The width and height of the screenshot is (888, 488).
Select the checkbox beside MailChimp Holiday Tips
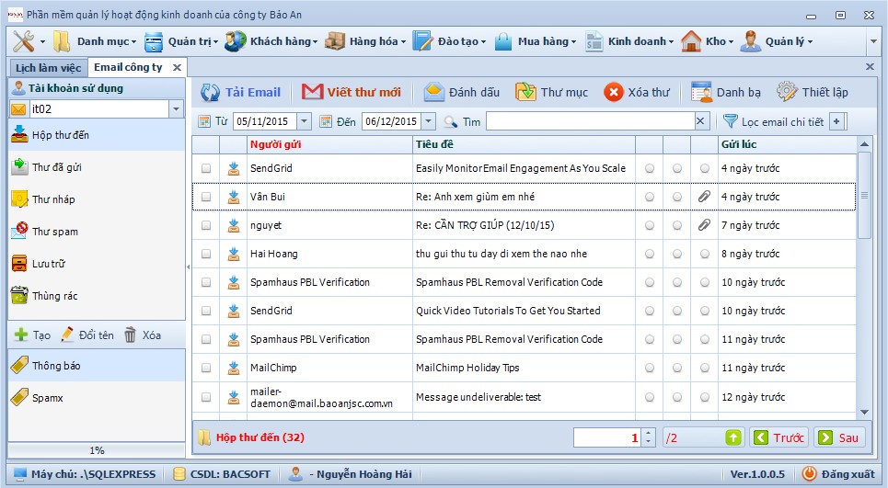(206, 369)
